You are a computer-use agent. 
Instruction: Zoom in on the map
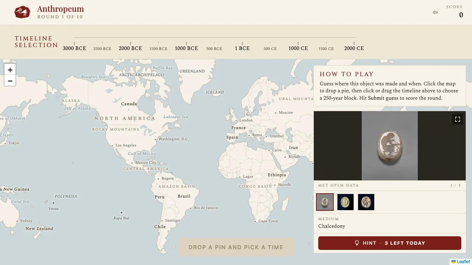[10, 70]
